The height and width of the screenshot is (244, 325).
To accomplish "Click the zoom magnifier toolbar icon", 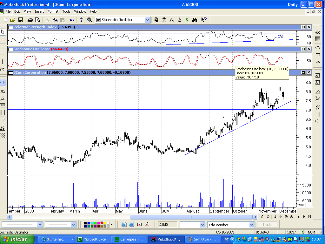I will point(89,20).
